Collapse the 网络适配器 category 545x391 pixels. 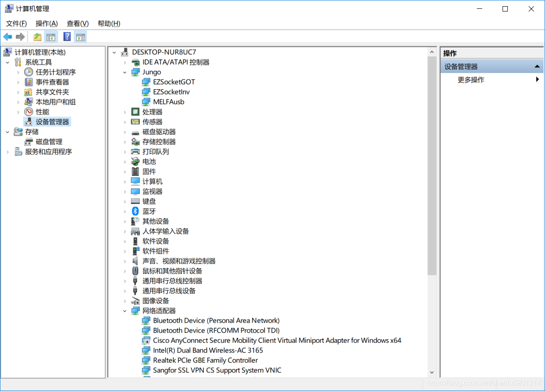tap(125, 311)
